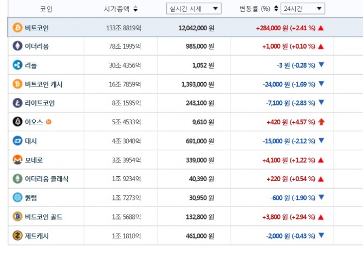
Task: Open the 실시간 시세 dropdown
Action: [x=193, y=9]
